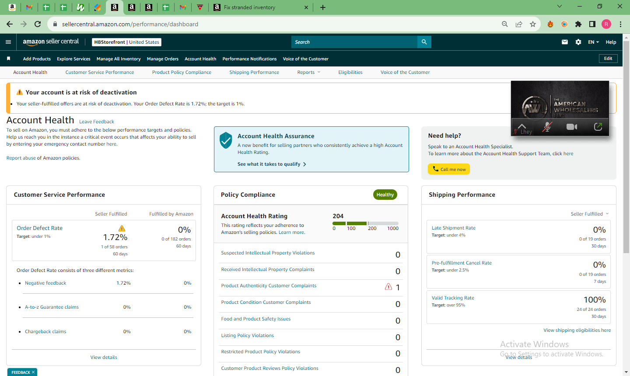Open Add Products in the top navigation
The image size is (630, 376).
[x=37, y=59]
